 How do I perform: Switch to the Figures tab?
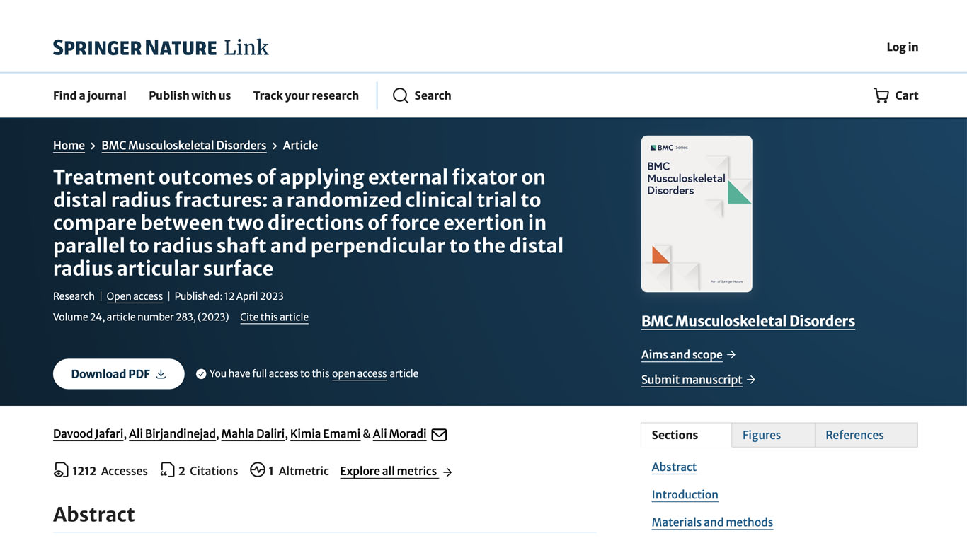pos(762,435)
